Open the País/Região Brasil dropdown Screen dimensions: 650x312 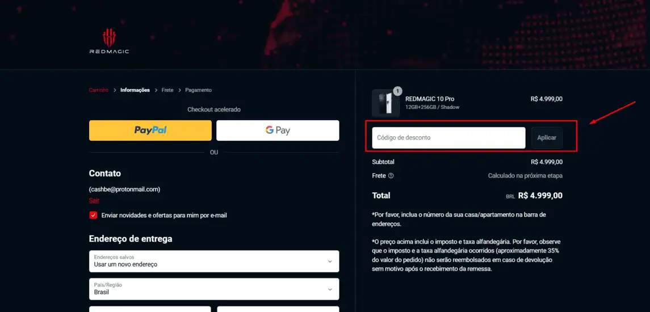pos(214,289)
